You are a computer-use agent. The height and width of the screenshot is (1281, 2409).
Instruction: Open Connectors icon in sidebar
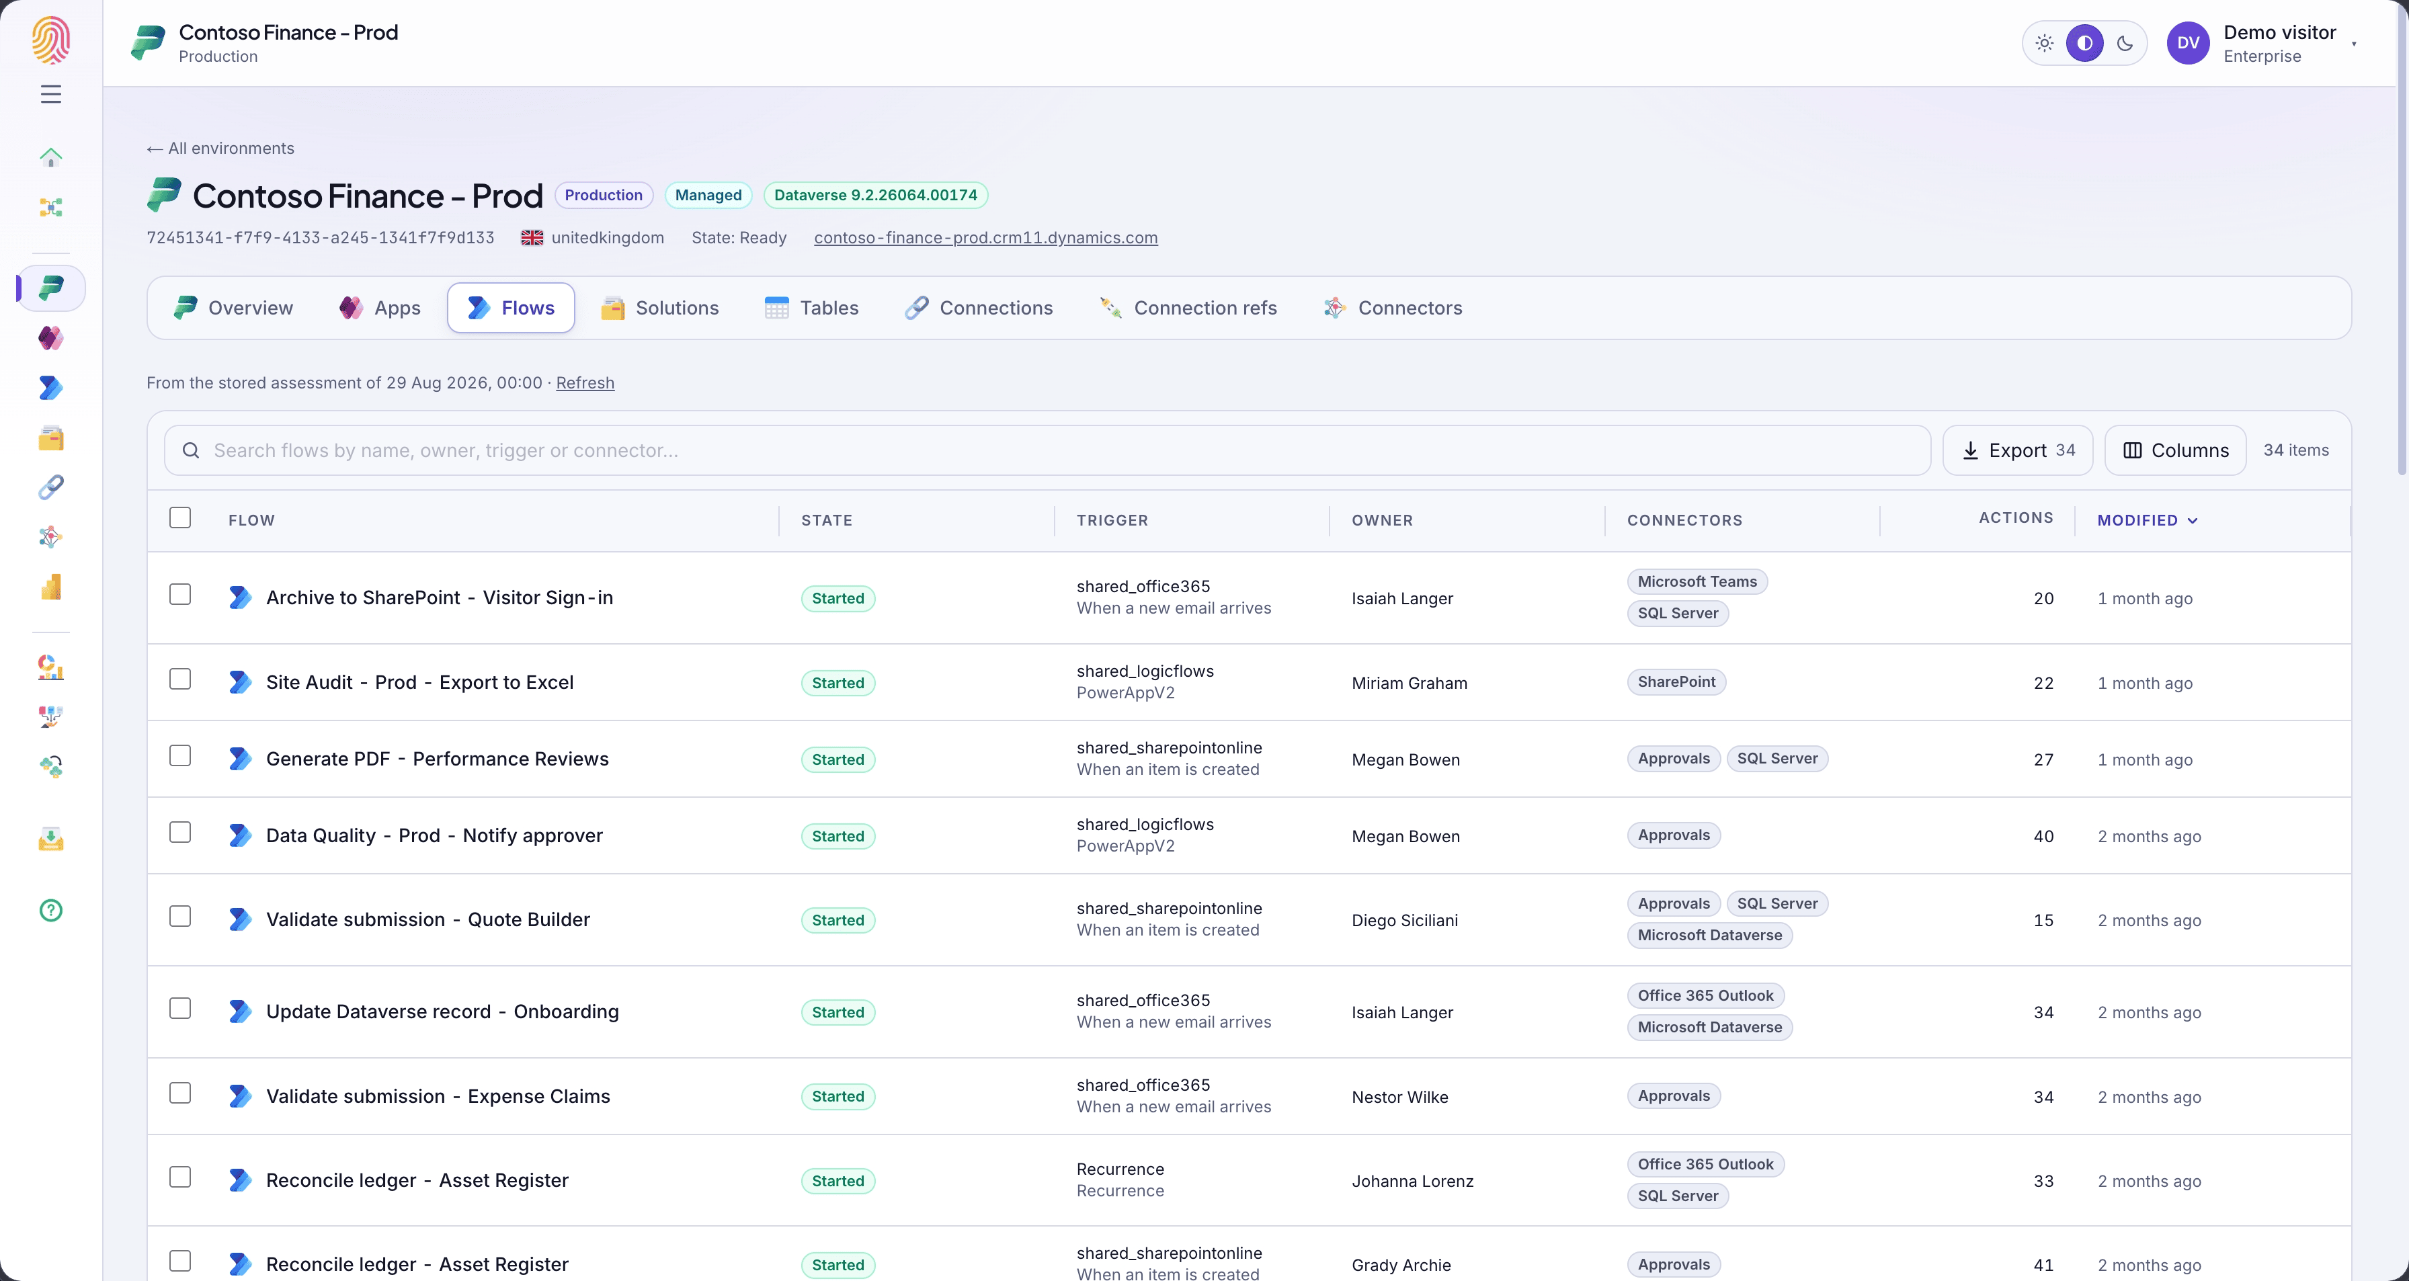pyautogui.click(x=50, y=537)
